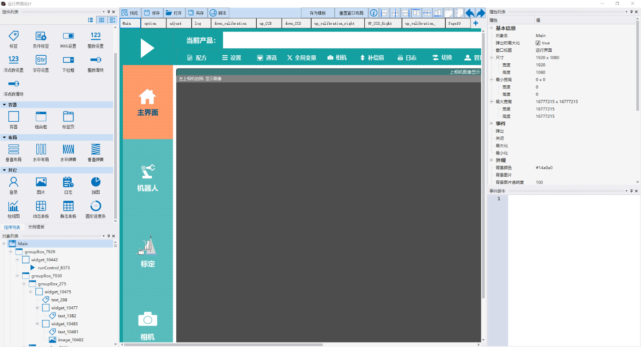Click the undo arrow in toolbar
This screenshot has width=641, height=347.
click(470, 13)
